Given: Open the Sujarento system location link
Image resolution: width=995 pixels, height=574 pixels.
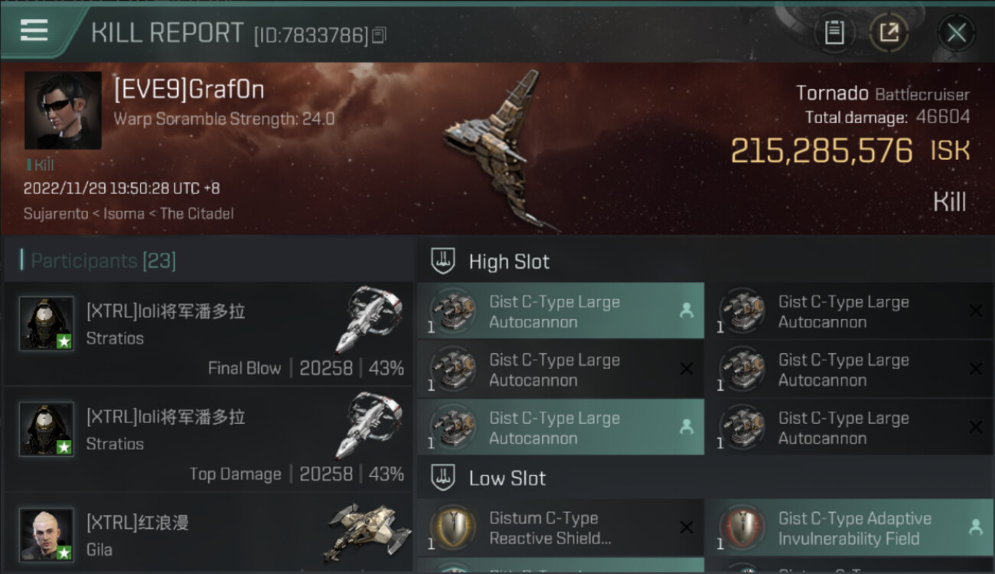Looking at the screenshot, I should [56, 214].
